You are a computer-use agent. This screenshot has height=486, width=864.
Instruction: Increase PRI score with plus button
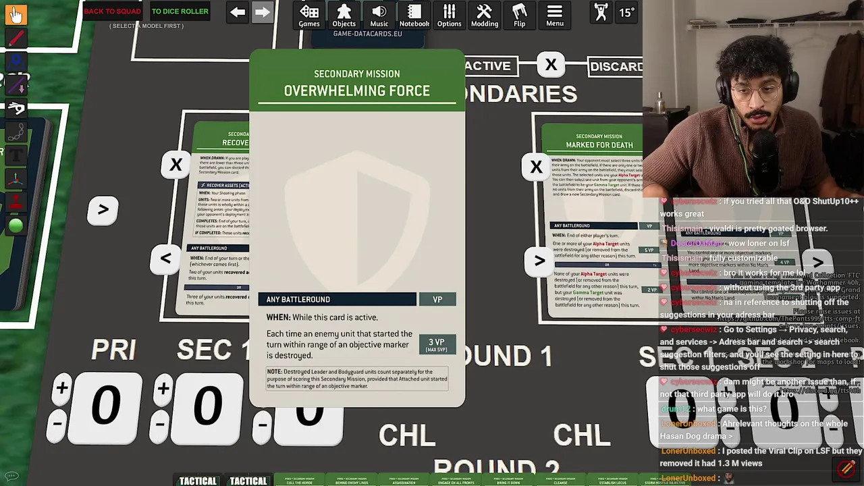click(61, 388)
